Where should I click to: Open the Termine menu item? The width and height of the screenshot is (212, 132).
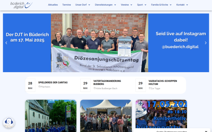tap(66, 5)
